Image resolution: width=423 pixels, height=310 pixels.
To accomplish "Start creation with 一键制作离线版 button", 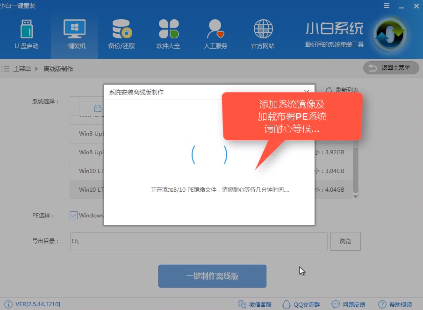I will coord(212,276).
